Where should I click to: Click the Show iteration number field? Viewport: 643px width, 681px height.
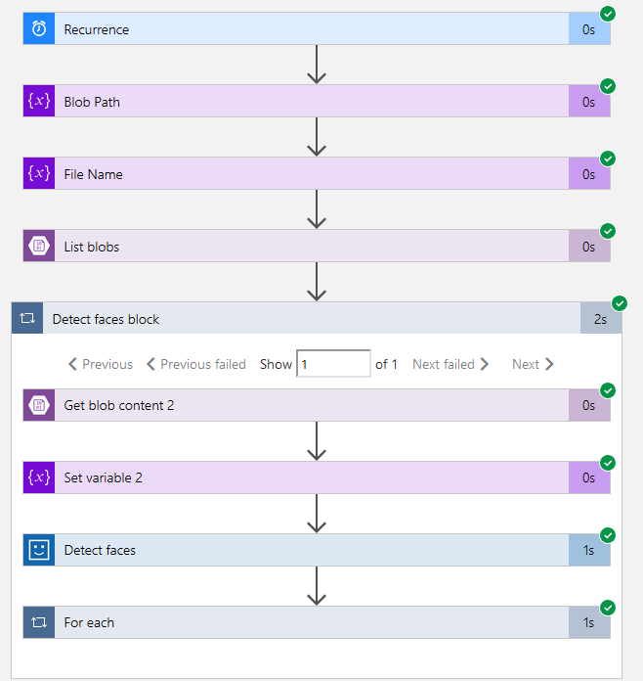tap(333, 364)
